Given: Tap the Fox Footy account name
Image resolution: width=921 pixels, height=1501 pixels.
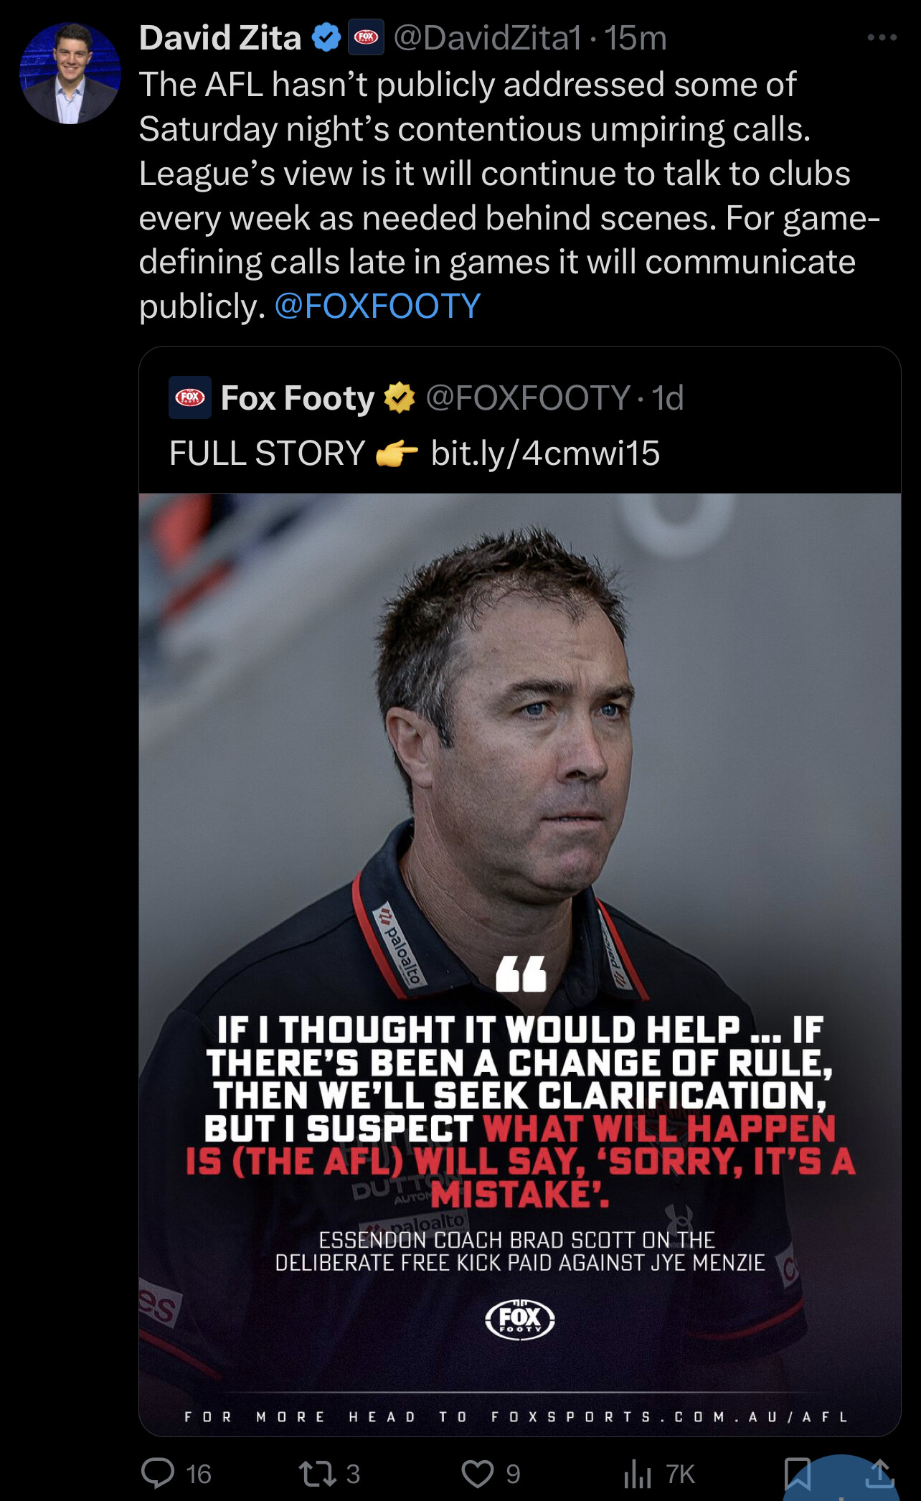Looking at the screenshot, I should point(298,397).
